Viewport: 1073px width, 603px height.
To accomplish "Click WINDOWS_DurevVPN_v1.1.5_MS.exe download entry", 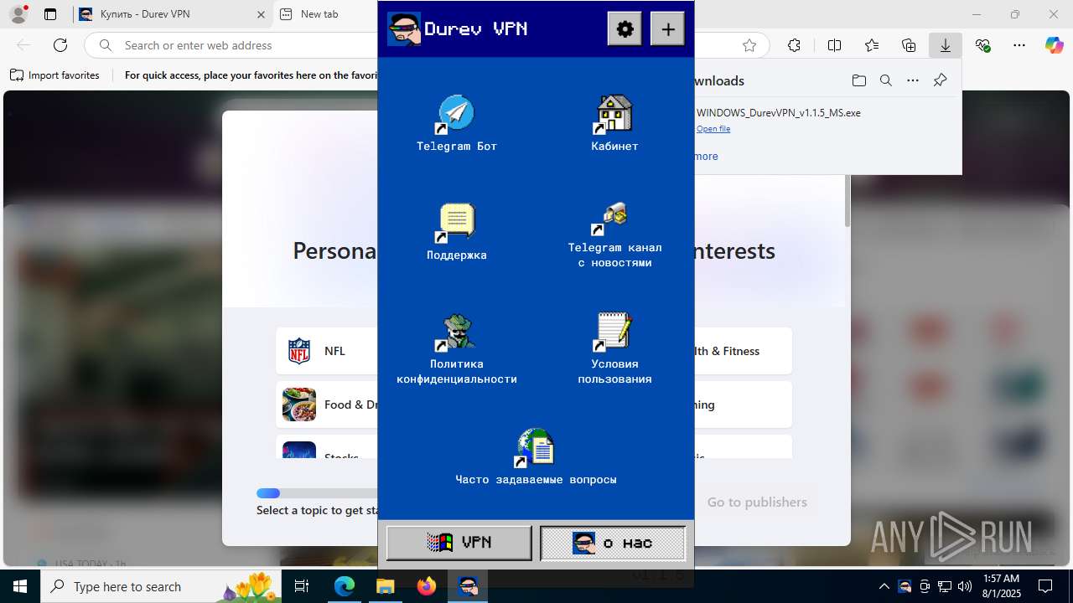I will (x=779, y=113).
